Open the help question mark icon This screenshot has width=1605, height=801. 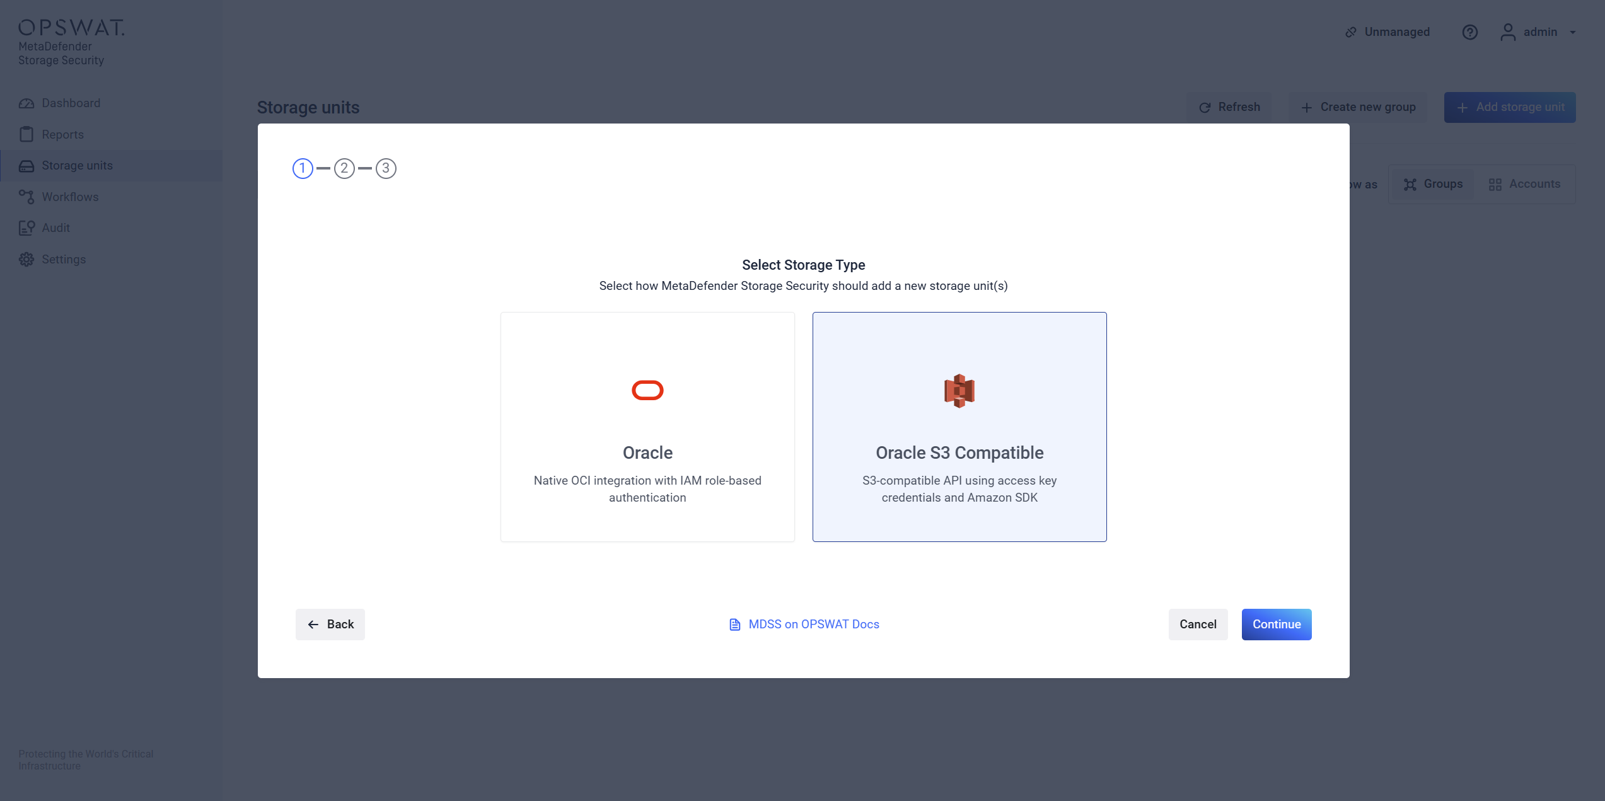point(1469,32)
